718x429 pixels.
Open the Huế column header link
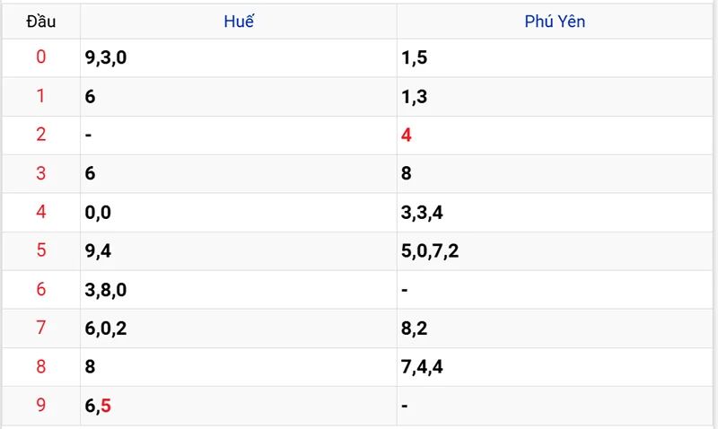(x=239, y=22)
